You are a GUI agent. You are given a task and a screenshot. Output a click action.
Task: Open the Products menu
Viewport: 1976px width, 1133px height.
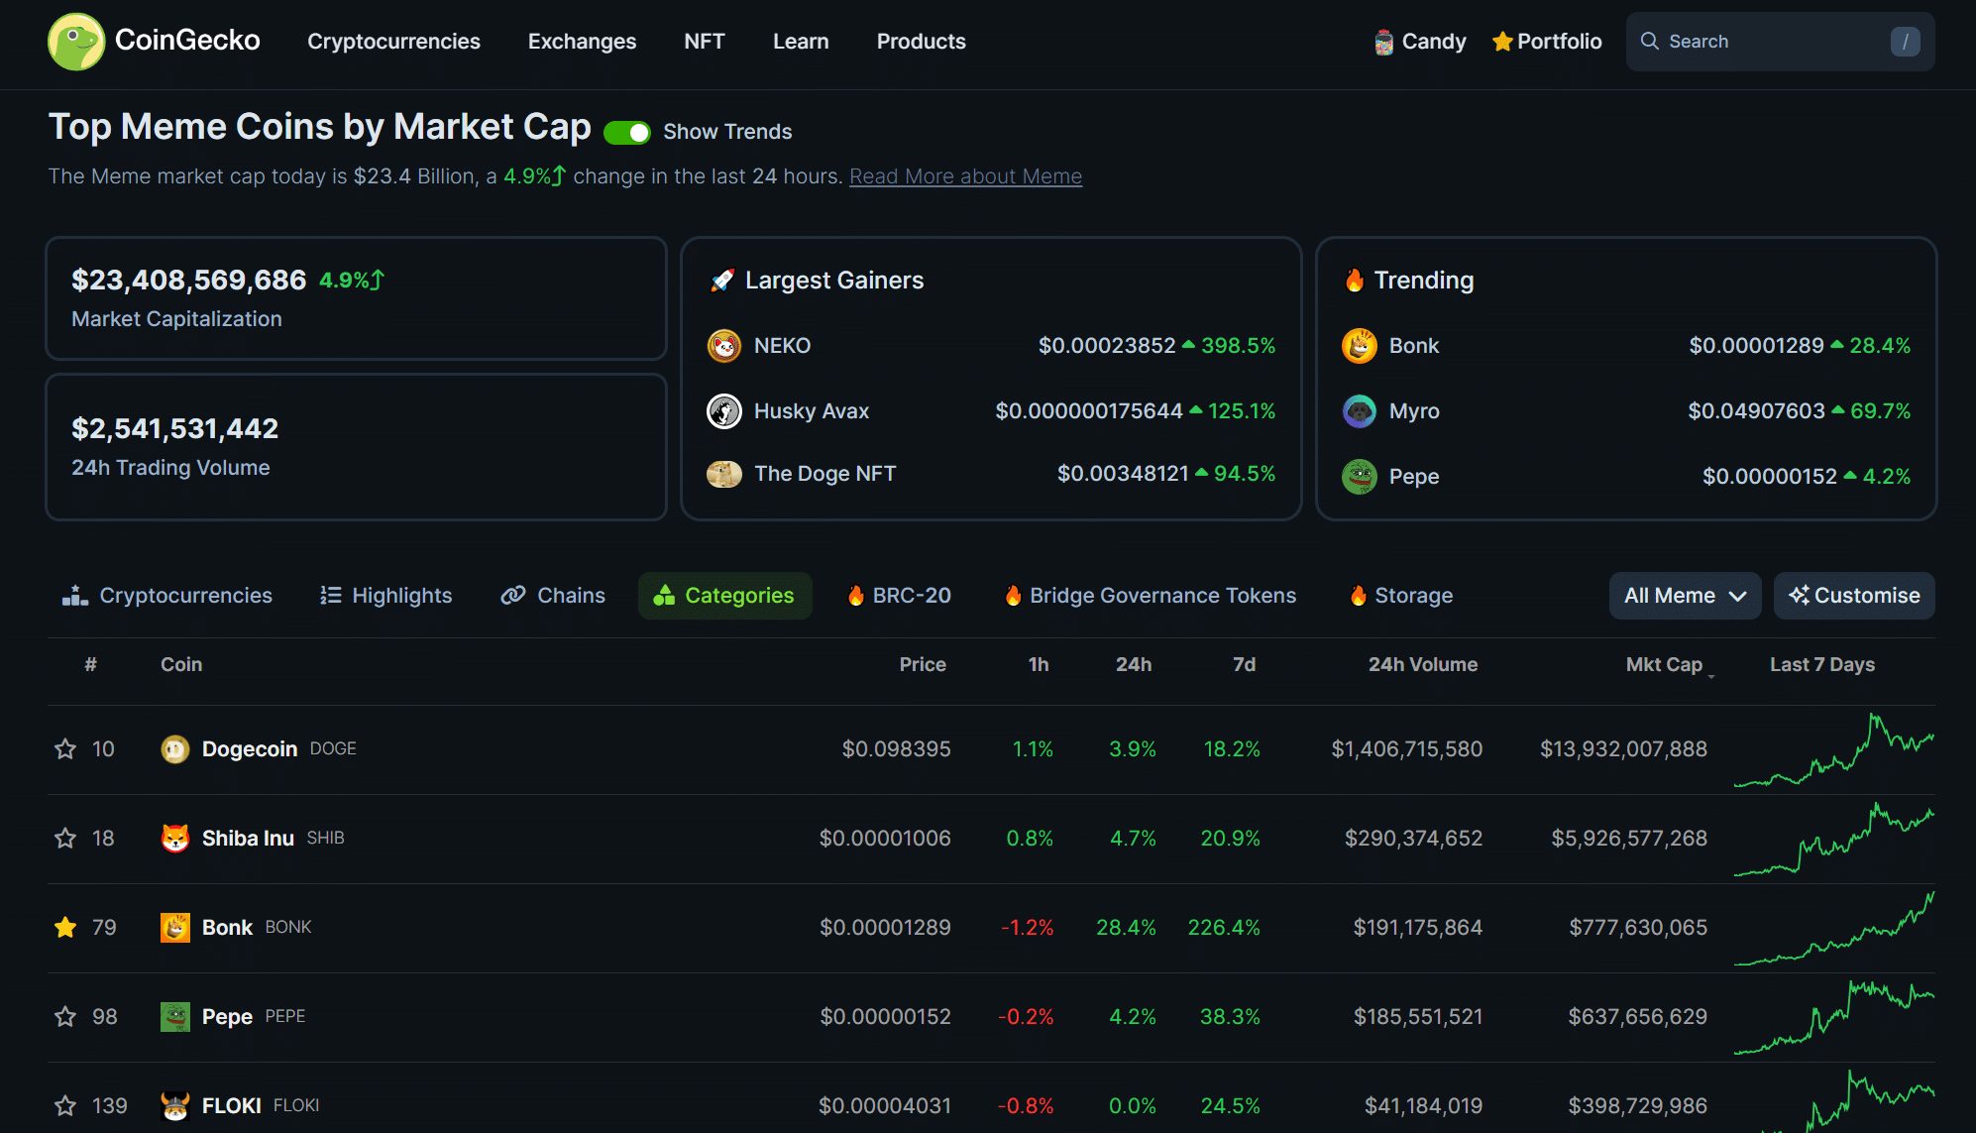[x=921, y=42]
